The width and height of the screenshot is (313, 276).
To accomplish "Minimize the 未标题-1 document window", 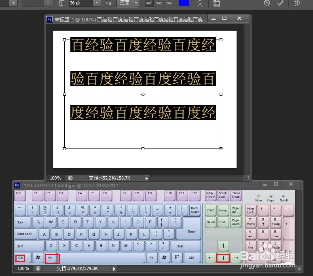I will point(214,19).
